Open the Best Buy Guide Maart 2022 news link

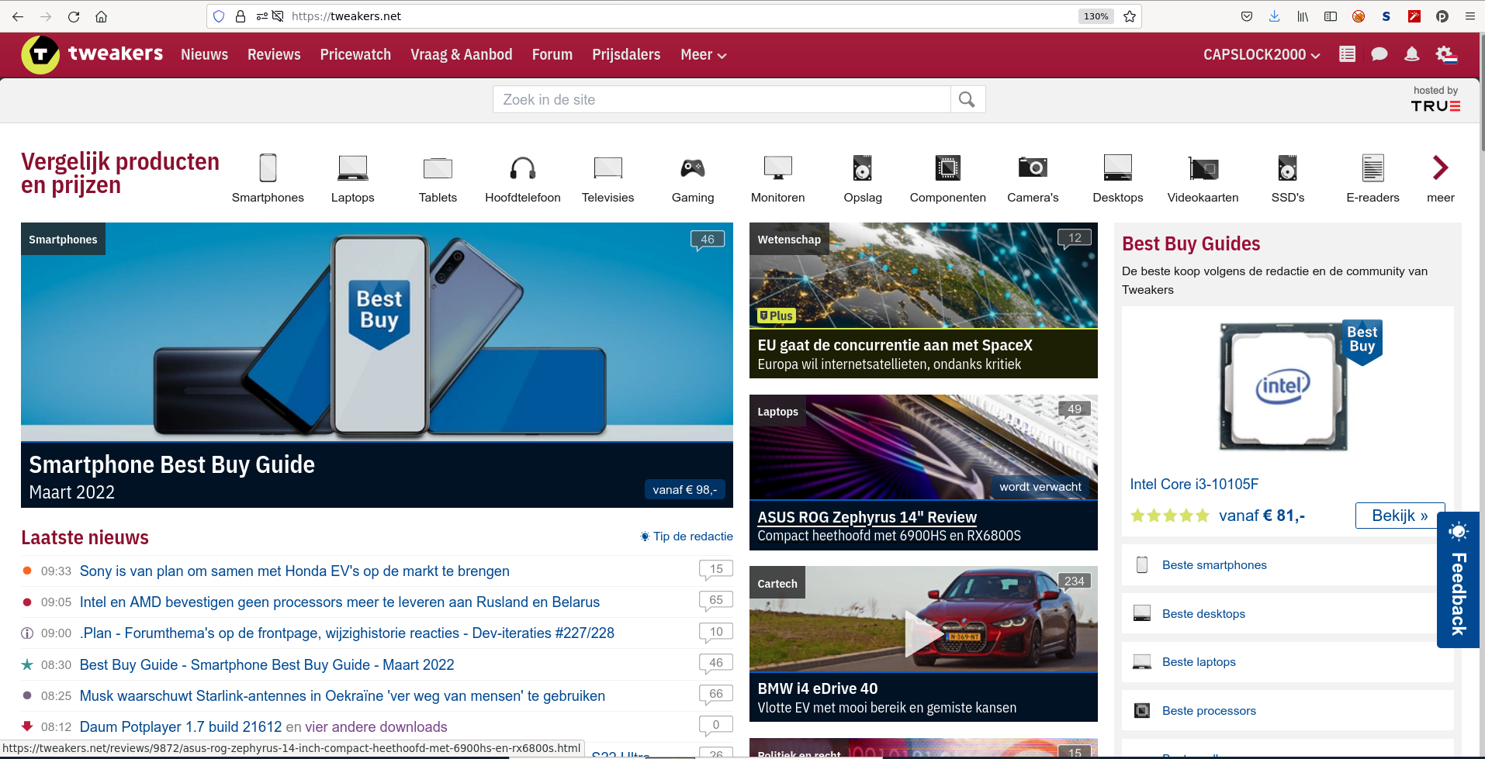pyautogui.click(x=267, y=665)
